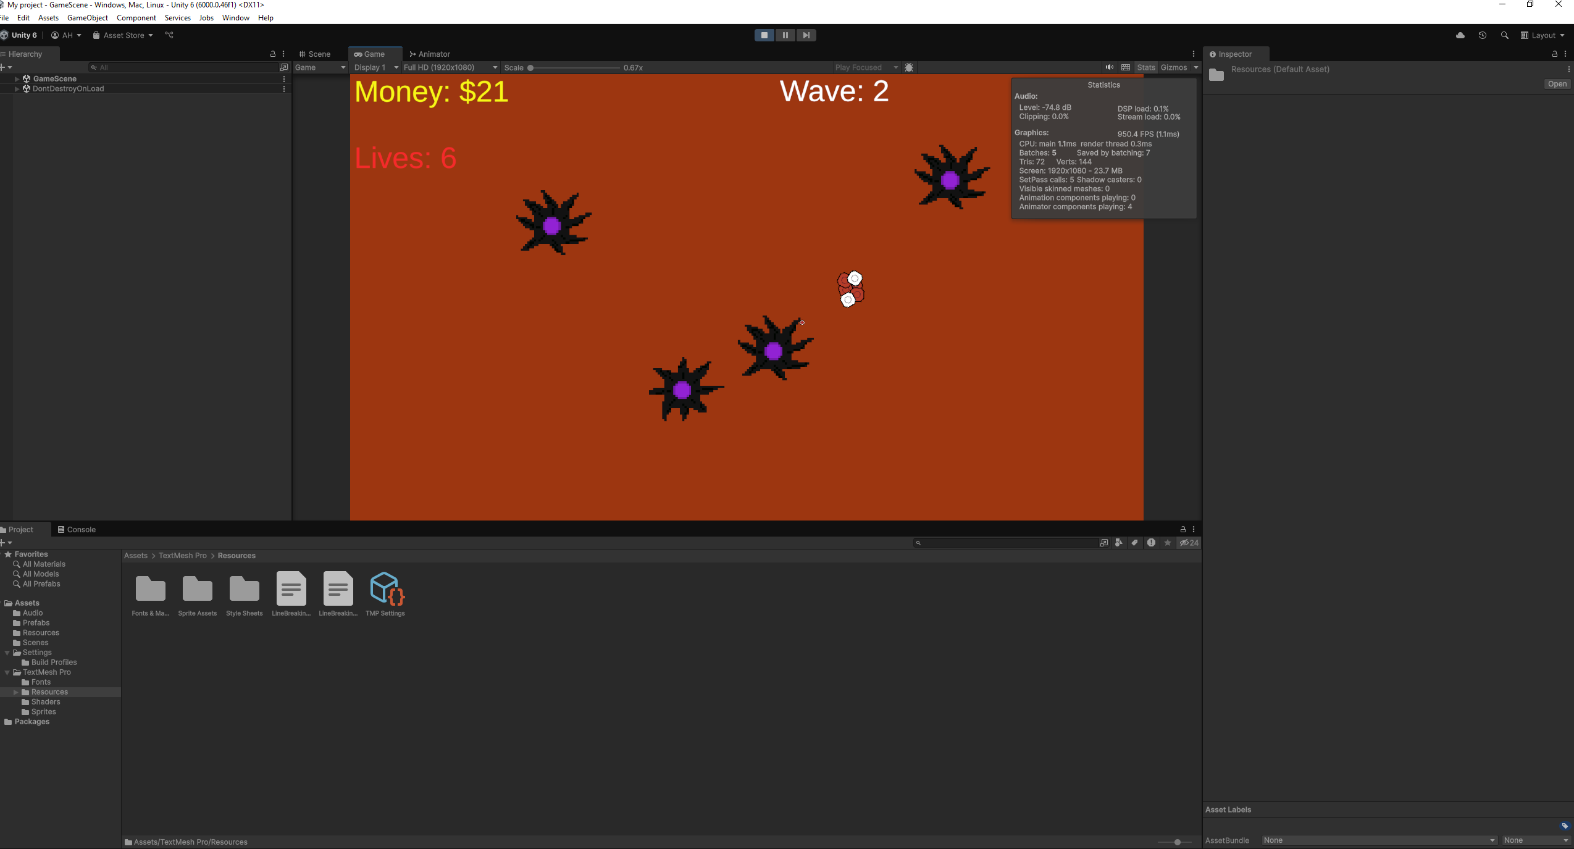Stop play mode with the play button
The width and height of the screenshot is (1574, 849).
click(764, 35)
